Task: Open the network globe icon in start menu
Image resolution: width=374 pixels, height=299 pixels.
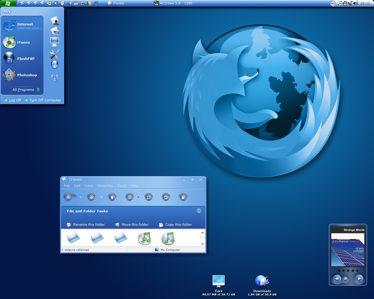Action: pos(55,65)
